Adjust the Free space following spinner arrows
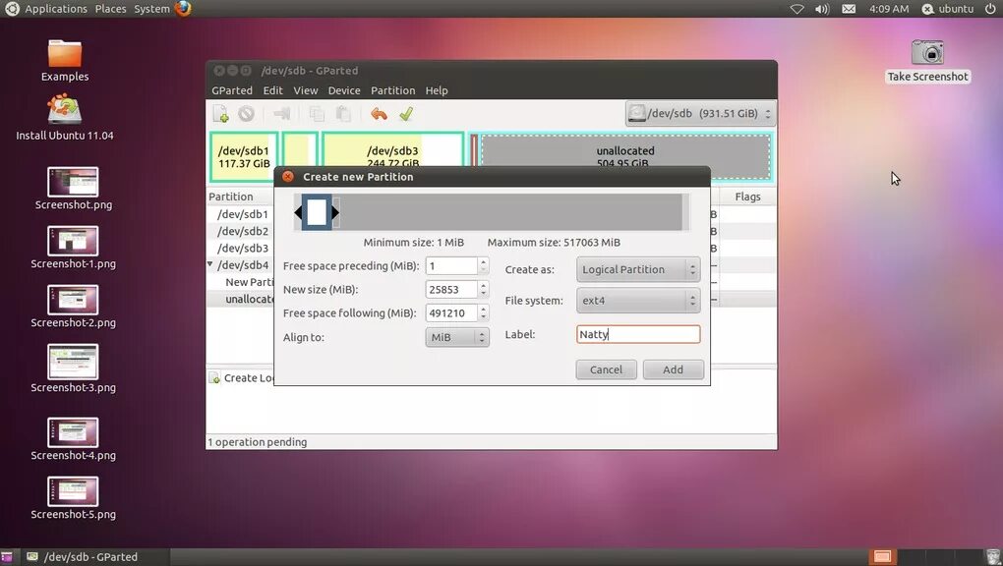This screenshot has height=566, width=1003. [484, 313]
